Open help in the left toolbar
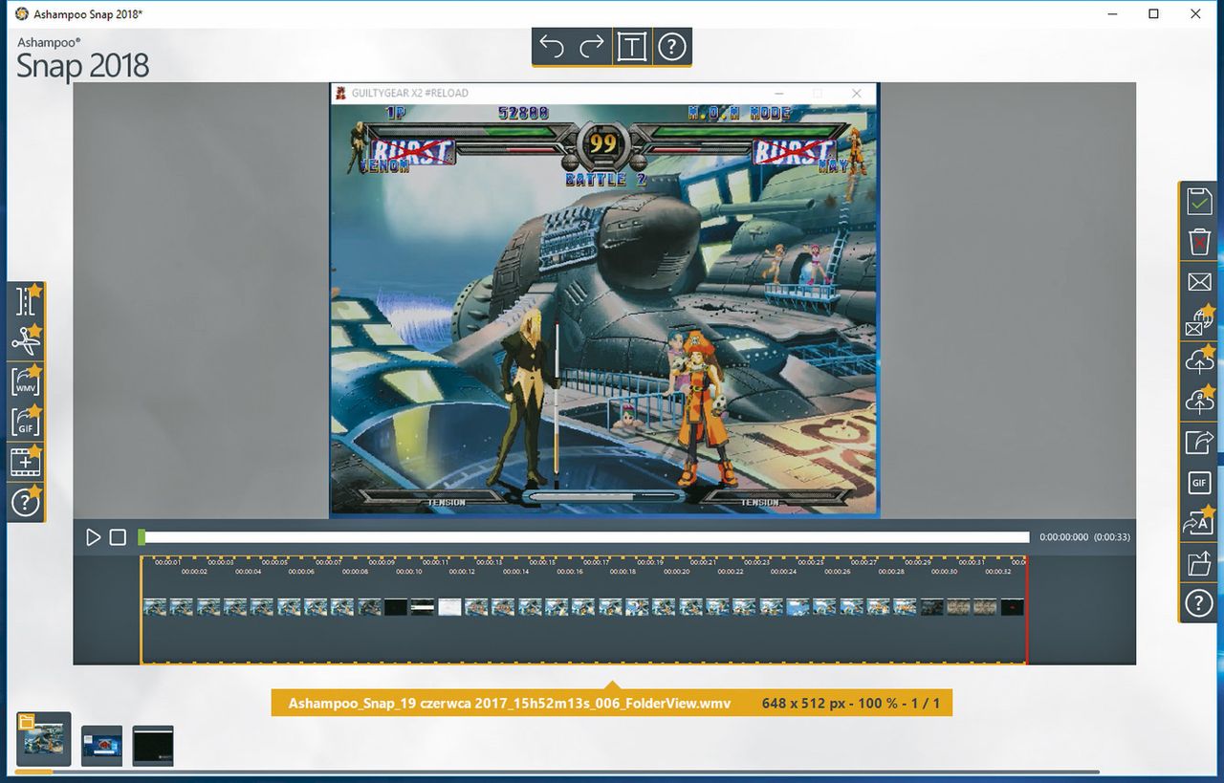This screenshot has height=783, width=1224. [x=26, y=502]
